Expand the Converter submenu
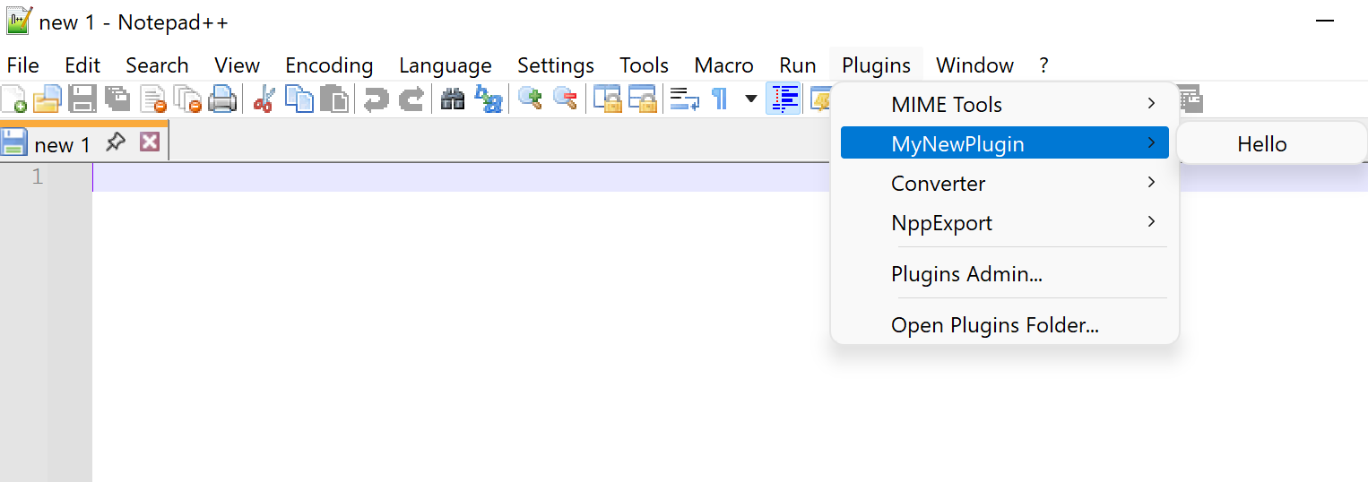The height and width of the screenshot is (482, 1368). point(1005,183)
